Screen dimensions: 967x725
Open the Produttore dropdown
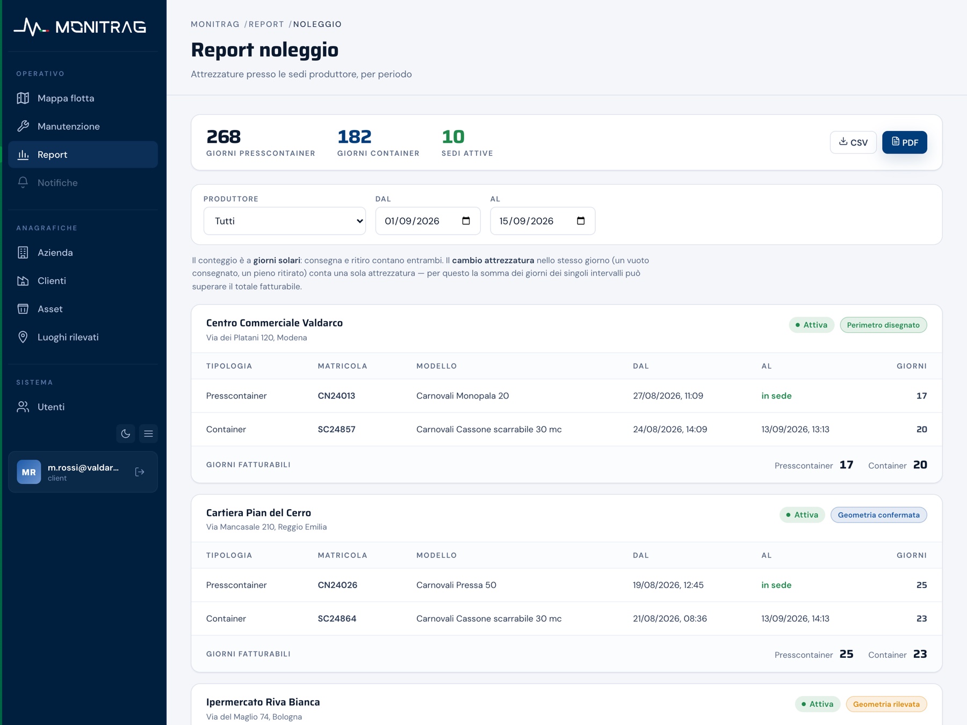285,221
